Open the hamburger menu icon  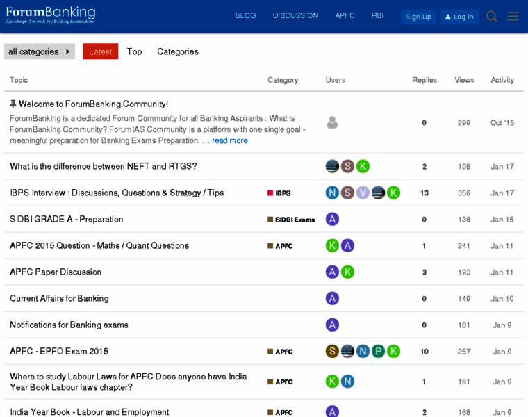[513, 16]
